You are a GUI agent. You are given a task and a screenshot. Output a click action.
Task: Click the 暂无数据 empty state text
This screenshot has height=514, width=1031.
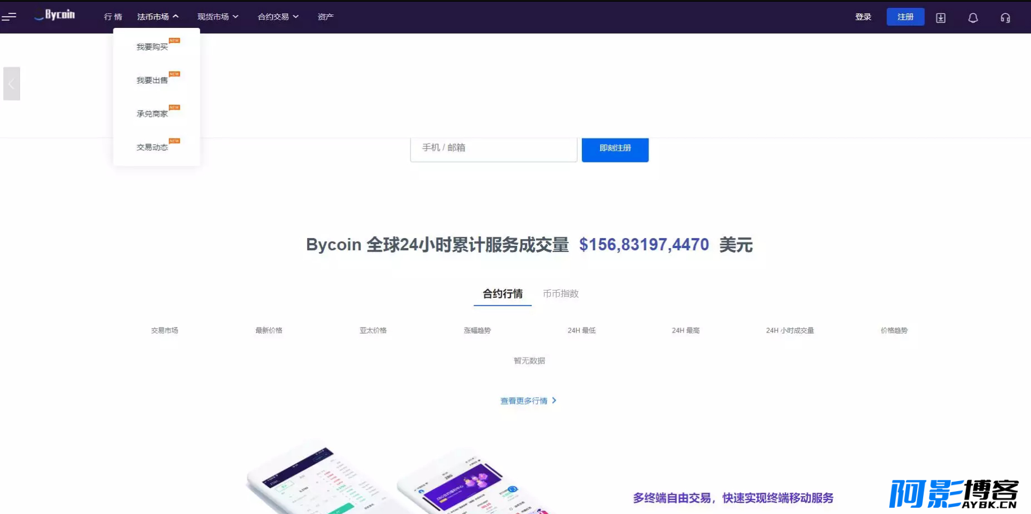point(529,361)
